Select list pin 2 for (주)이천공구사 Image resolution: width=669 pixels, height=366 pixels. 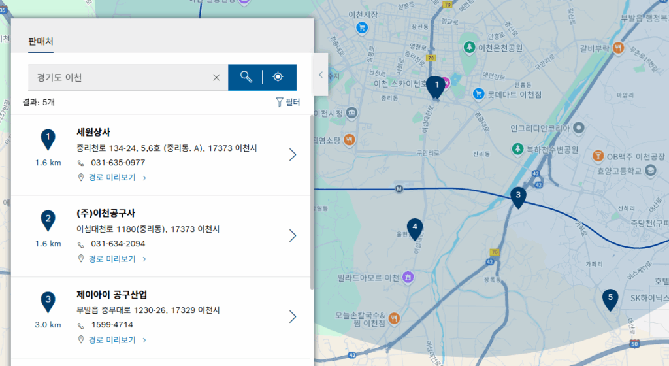[x=48, y=220]
